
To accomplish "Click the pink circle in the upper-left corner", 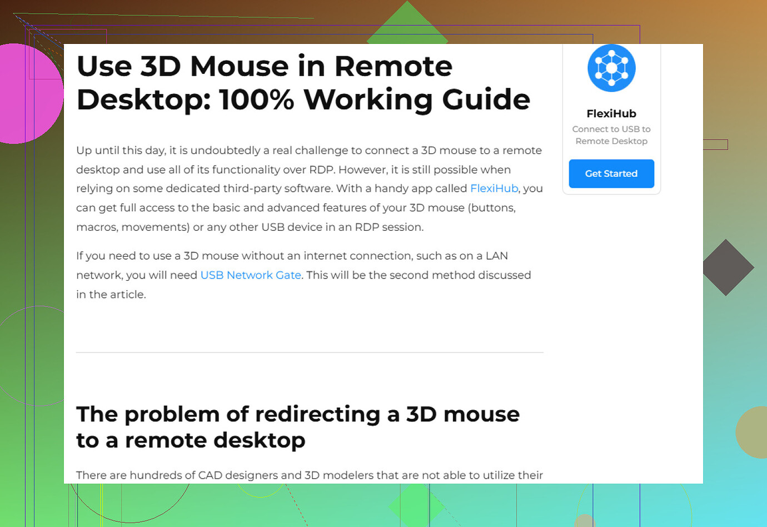I will [22, 95].
